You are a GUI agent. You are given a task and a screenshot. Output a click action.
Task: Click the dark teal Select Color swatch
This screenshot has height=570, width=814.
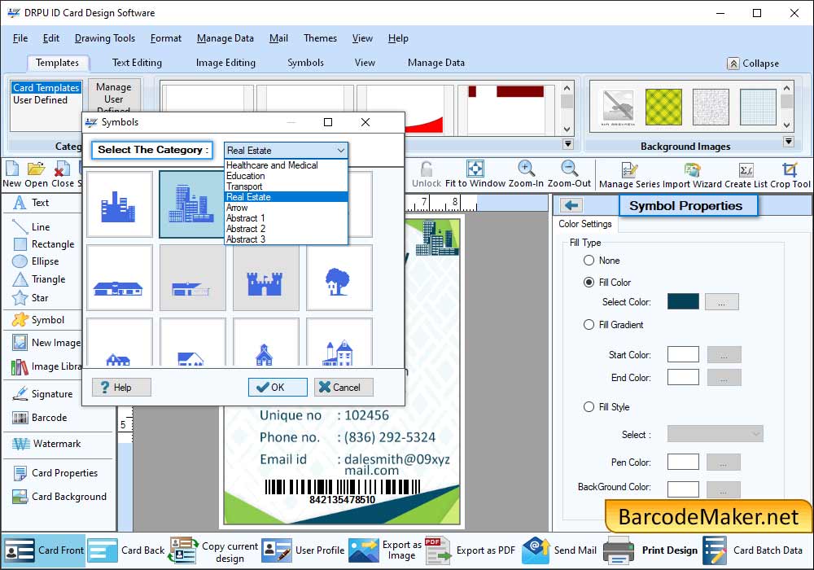point(683,301)
